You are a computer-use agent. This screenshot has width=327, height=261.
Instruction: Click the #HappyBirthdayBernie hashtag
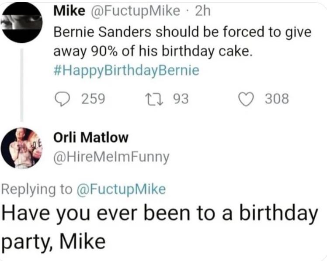pyautogui.click(x=126, y=71)
